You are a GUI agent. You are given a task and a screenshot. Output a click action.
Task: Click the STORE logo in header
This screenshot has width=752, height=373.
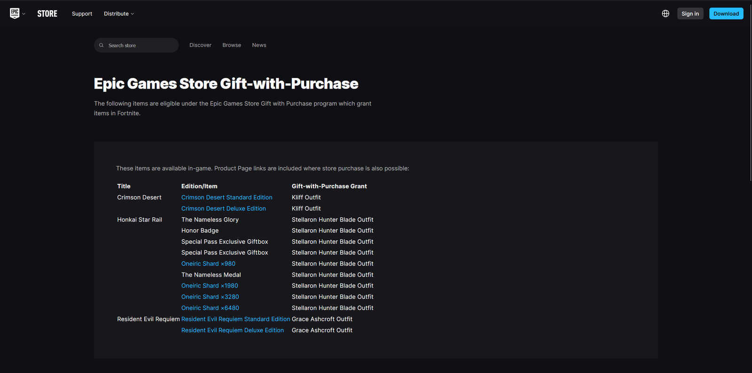pyautogui.click(x=47, y=14)
